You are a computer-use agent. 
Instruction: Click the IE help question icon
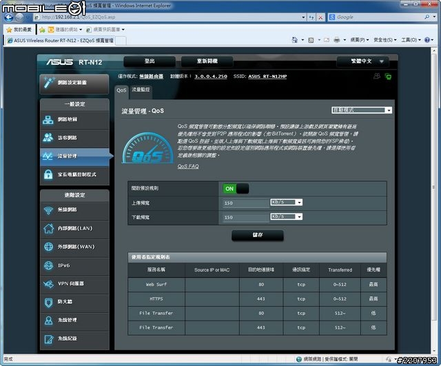click(x=427, y=40)
